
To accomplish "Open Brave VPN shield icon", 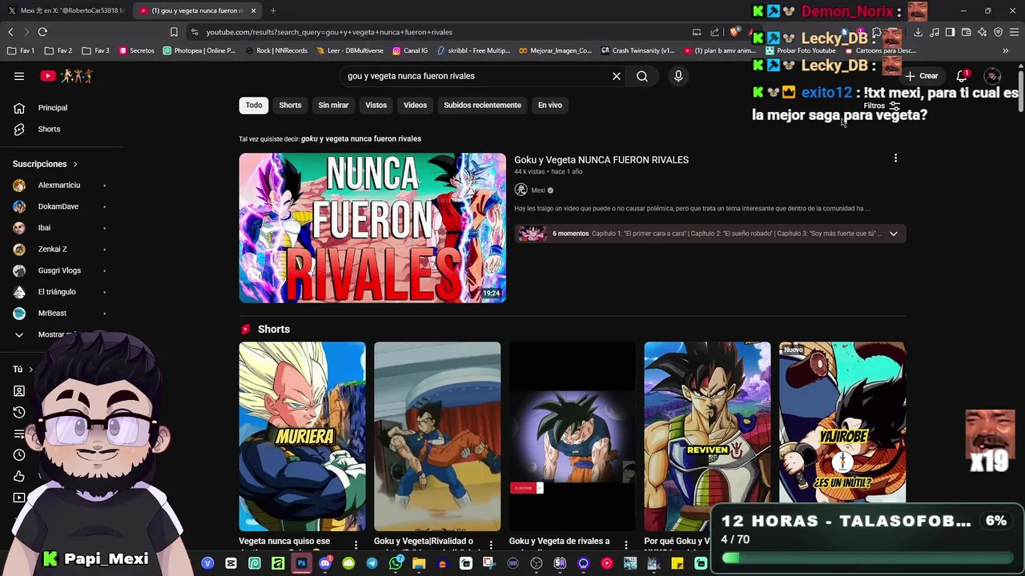I will 998,32.
